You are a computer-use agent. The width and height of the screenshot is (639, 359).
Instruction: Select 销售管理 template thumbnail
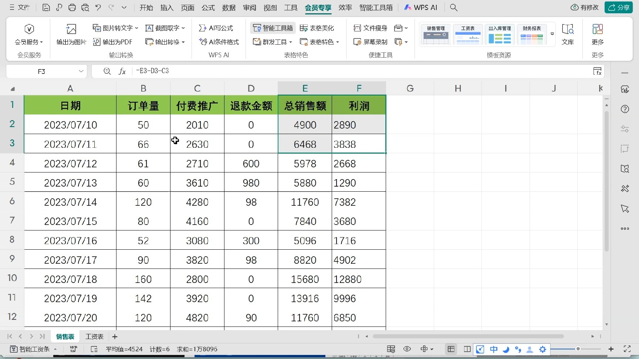[436, 34]
